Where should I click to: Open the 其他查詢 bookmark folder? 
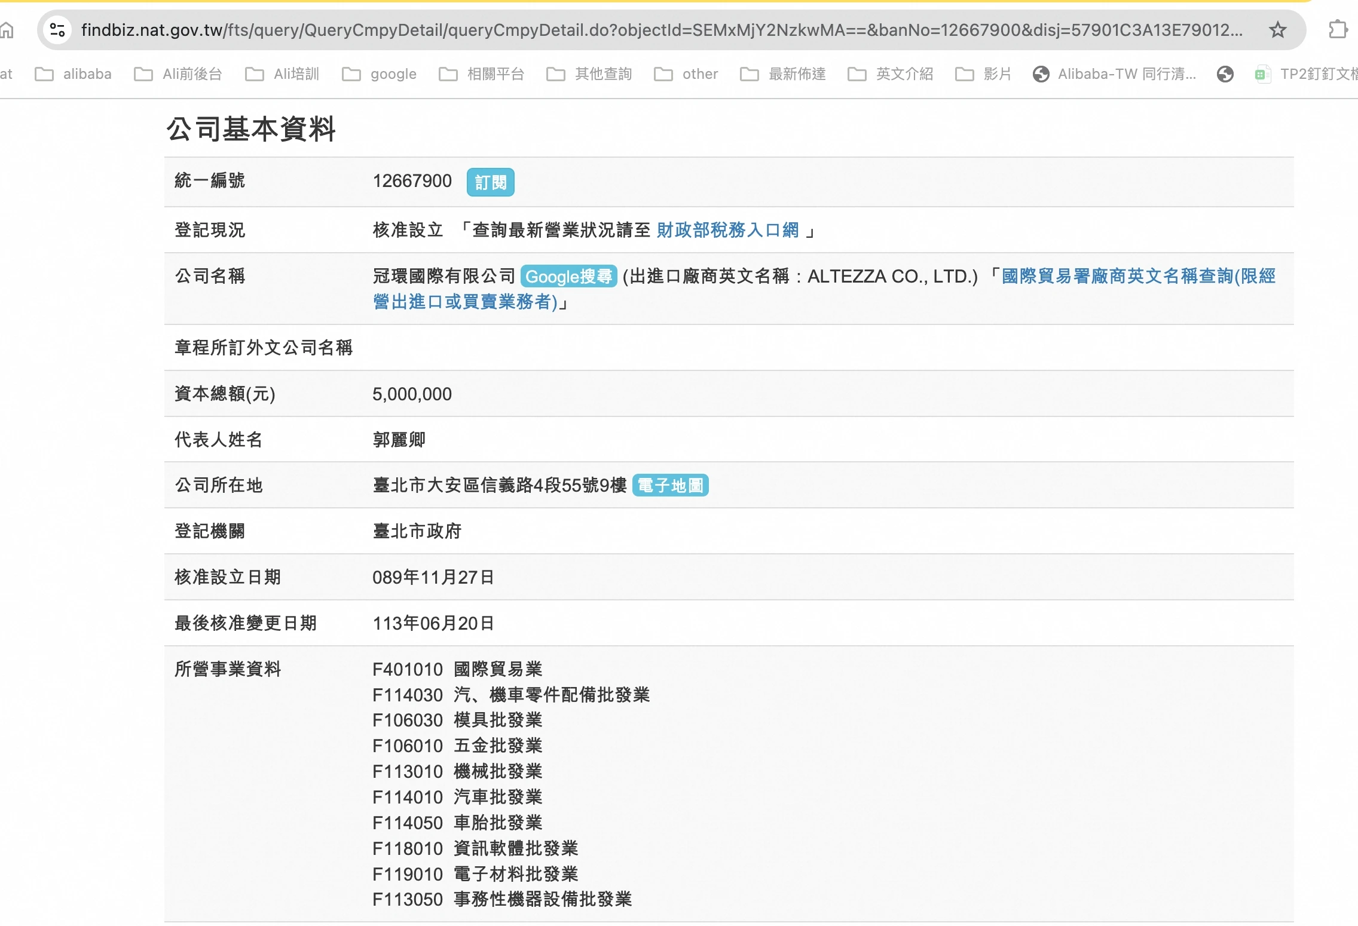589,74
